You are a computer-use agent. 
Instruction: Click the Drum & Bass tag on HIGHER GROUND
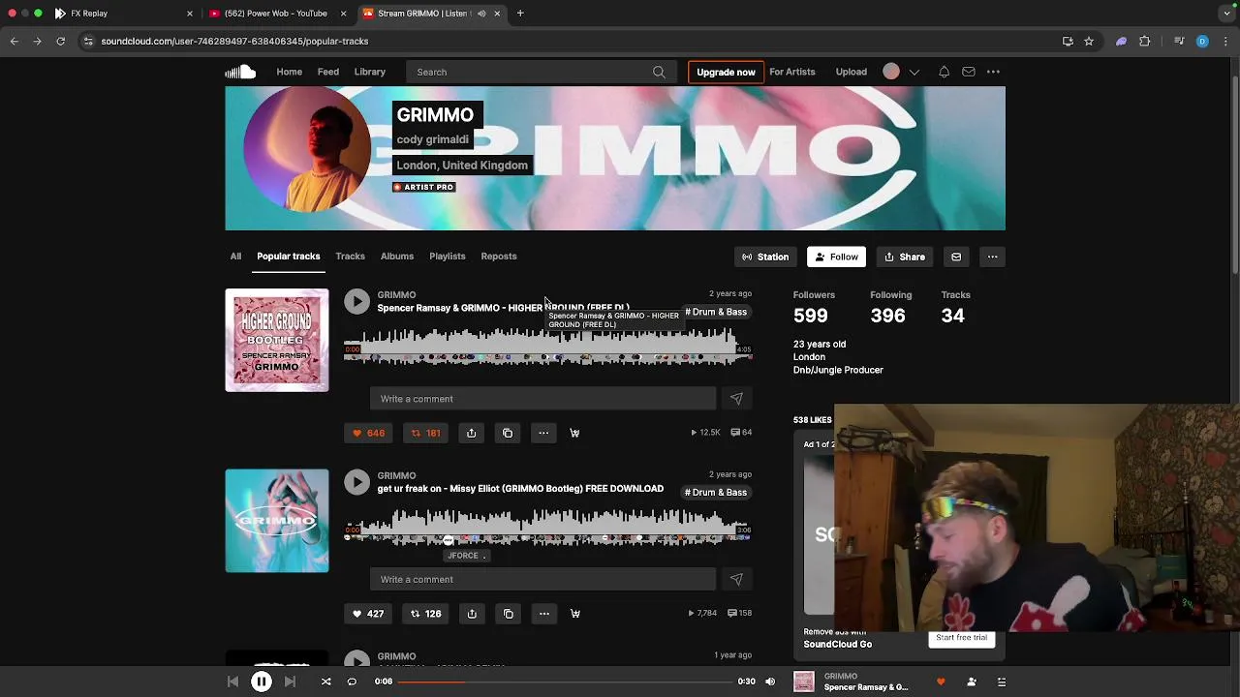click(716, 312)
